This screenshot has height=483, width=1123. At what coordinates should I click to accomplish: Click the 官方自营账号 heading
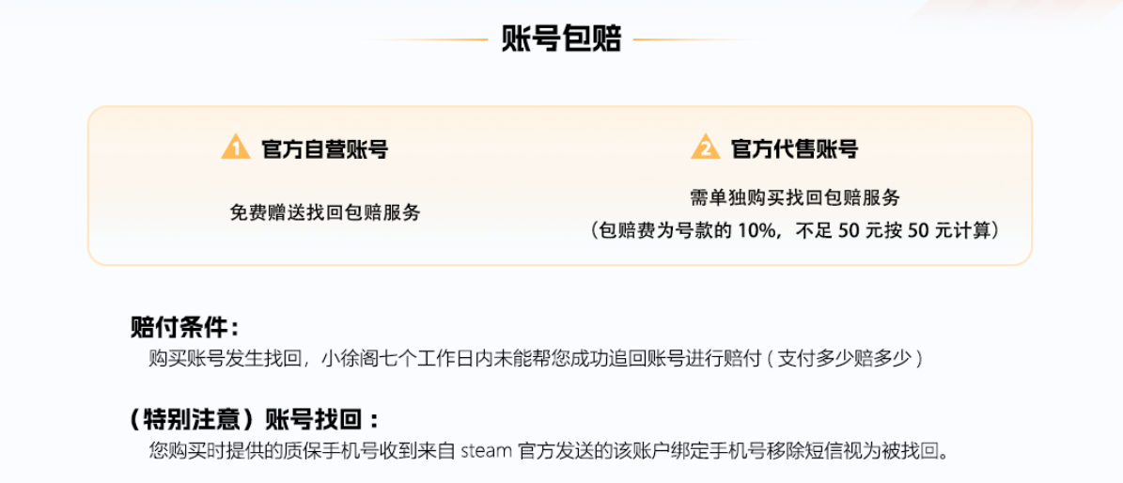(324, 149)
